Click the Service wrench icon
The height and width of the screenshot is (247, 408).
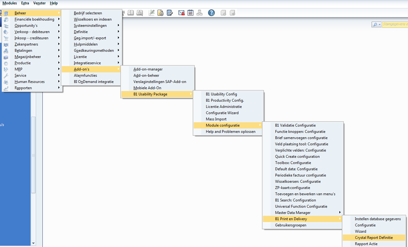tap(6, 75)
